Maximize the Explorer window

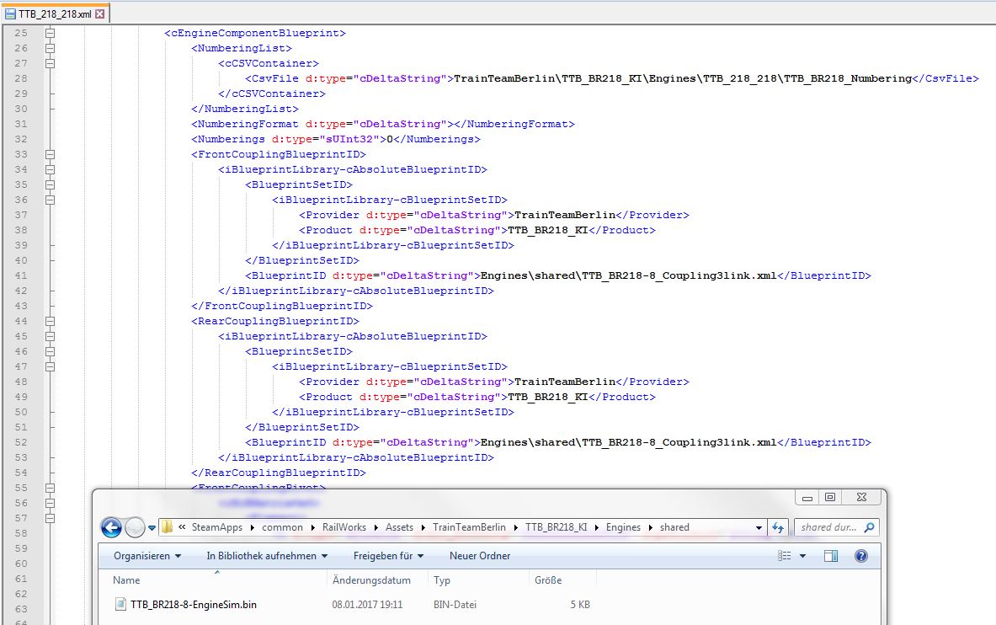829,497
